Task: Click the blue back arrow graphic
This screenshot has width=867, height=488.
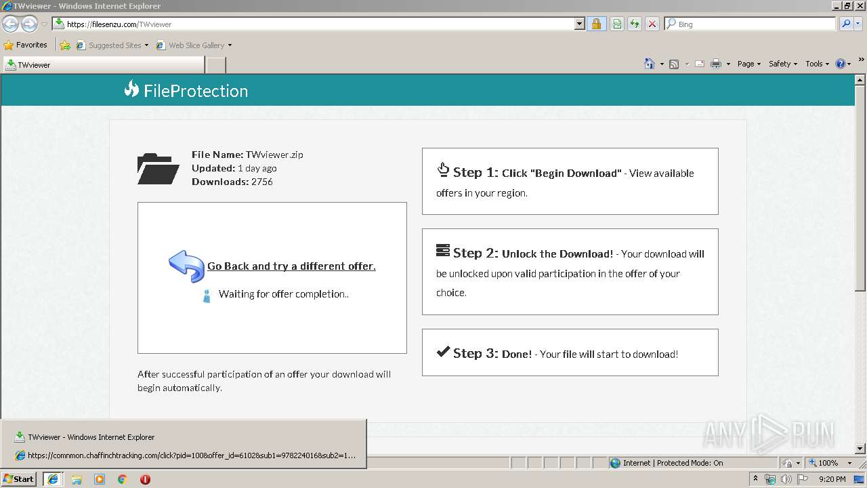Action: [x=186, y=266]
